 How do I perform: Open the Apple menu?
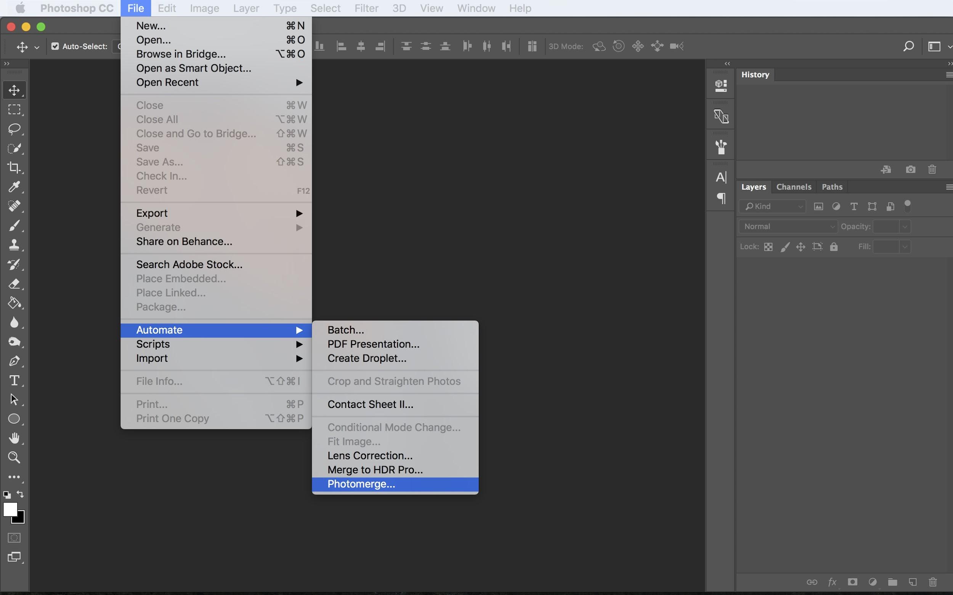click(x=20, y=8)
